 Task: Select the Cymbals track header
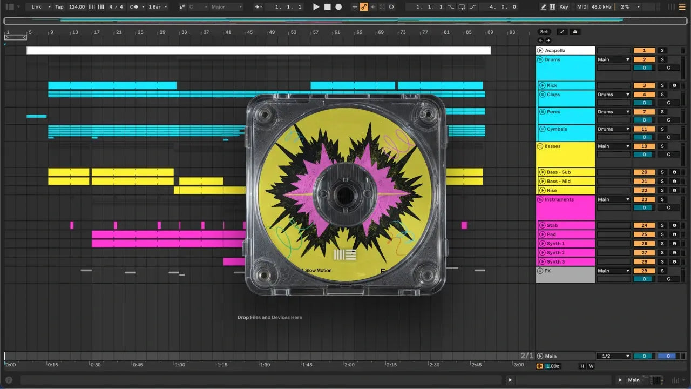pos(566,133)
